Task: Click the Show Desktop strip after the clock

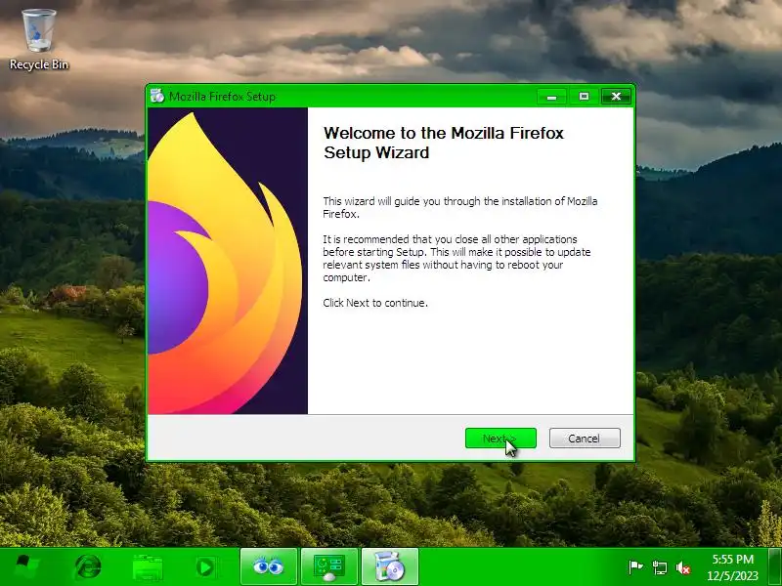Action: 775,567
